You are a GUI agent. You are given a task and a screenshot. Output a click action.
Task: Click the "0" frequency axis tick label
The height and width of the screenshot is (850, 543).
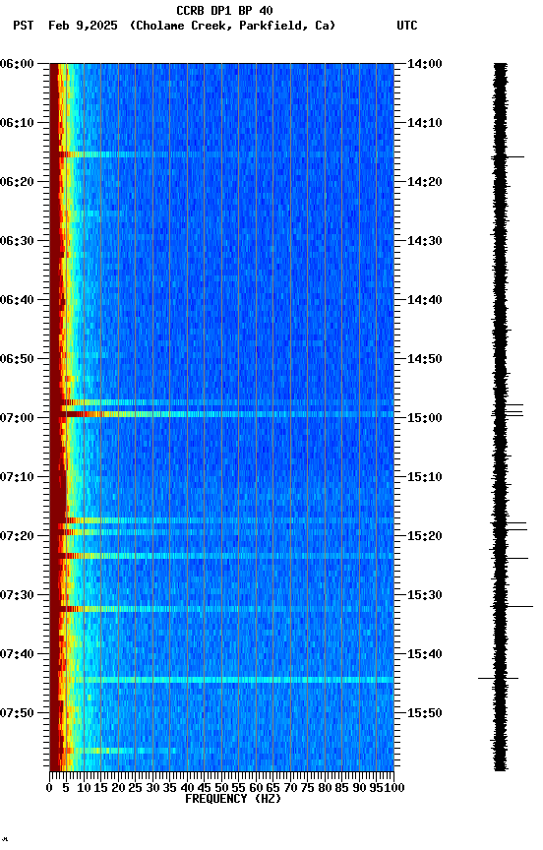tap(49, 789)
